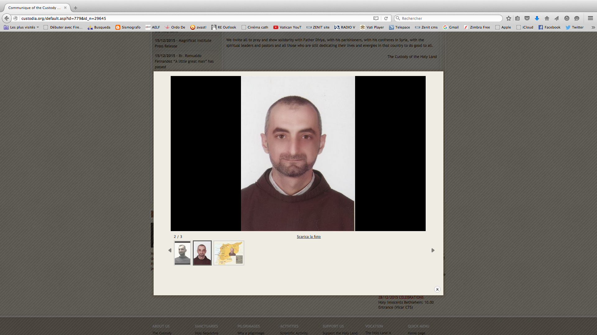This screenshot has height=335, width=597.
Task: Click the browser back arrow button
Action: [7, 18]
